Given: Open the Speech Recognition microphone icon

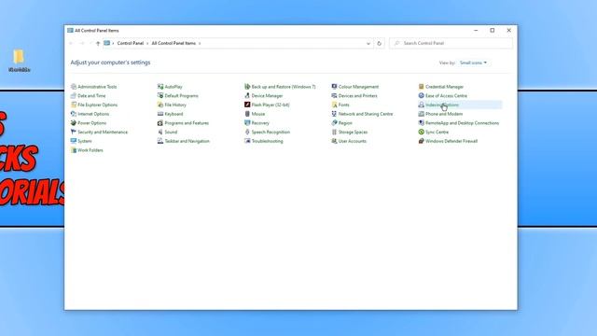Looking at the screenshot, I should click(247, 133).
